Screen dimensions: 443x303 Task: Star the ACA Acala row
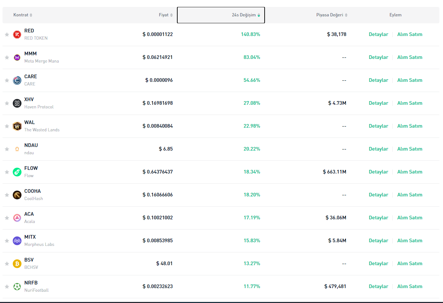pyautogui.click(x=7, y=218)
